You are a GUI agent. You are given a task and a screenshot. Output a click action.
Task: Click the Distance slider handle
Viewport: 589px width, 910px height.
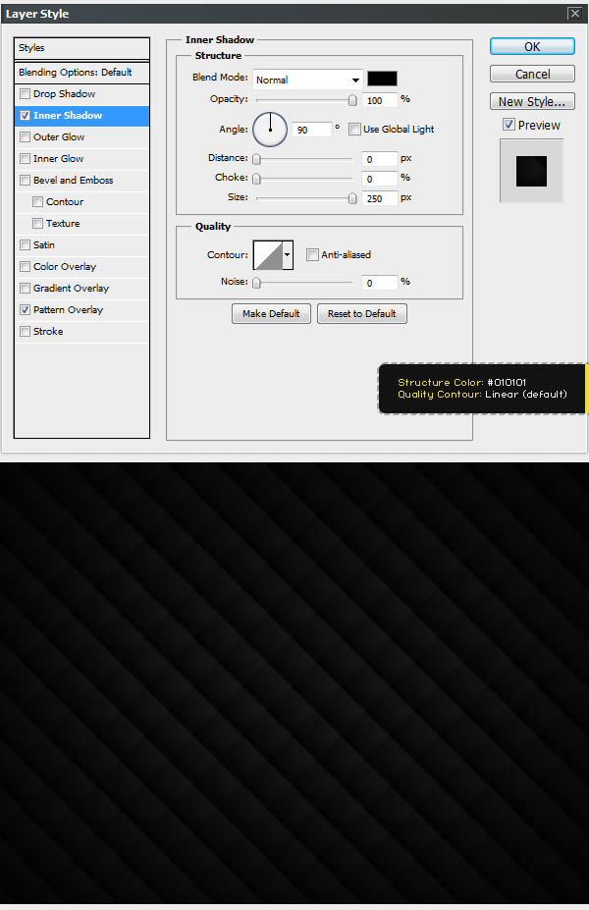tap(256, 159)
